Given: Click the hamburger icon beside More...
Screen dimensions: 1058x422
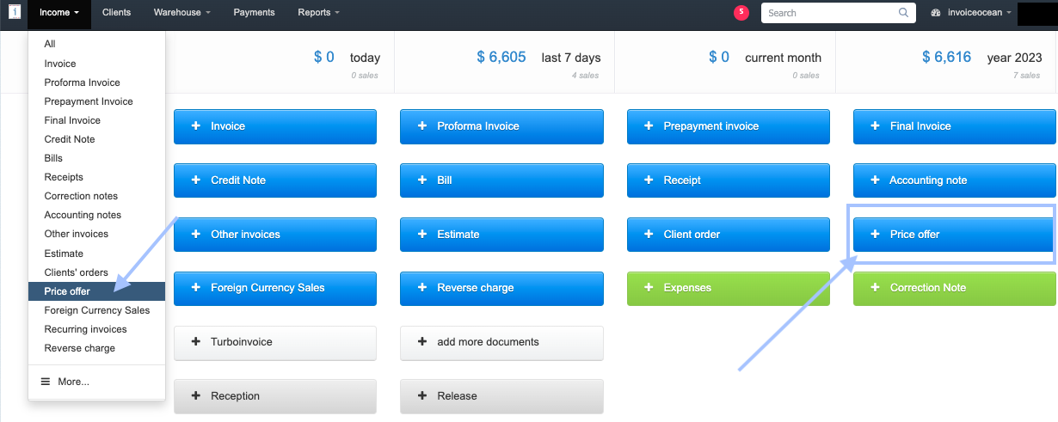Looking at the screenshot, I should (x=46, y=382).
